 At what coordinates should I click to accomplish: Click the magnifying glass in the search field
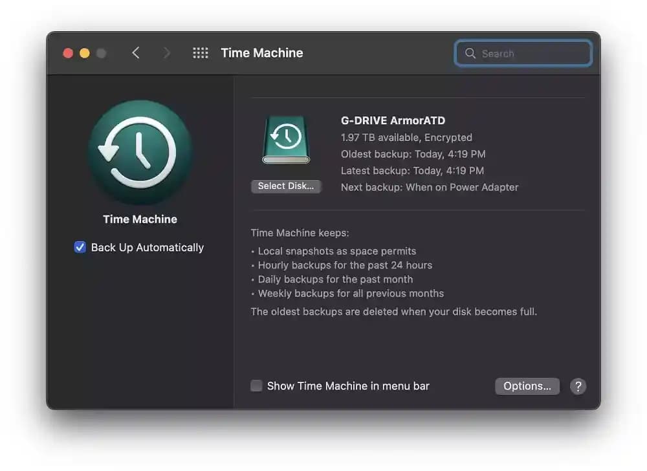pyautogui.click(x=470, y=53)
